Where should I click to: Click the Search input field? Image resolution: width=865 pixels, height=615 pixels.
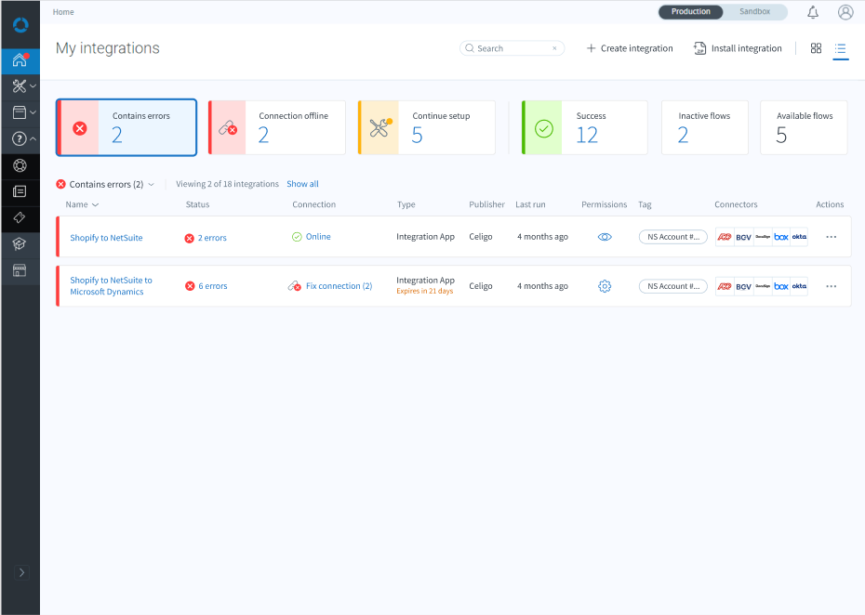512,48
